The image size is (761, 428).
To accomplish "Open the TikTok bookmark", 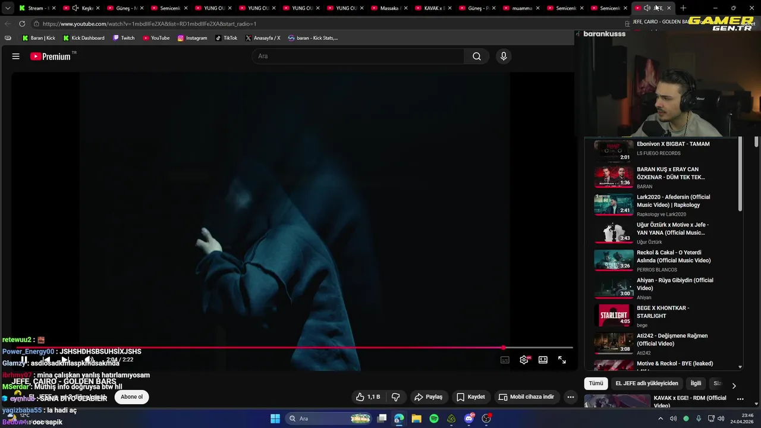I will click(226, 38).
